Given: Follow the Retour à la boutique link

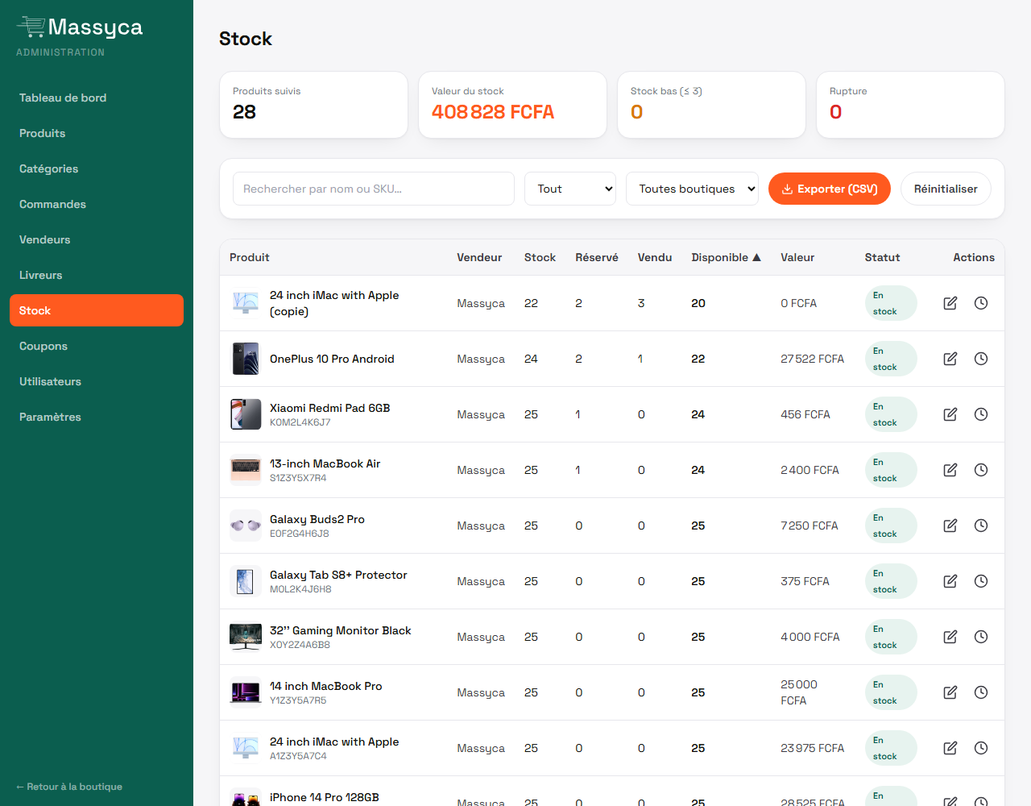Looking at the screenshot, I should point(69,787).
